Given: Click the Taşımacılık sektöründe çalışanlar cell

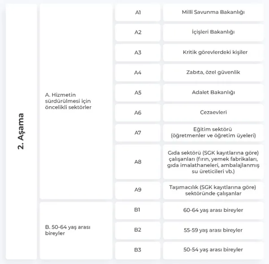Looking at the screenshot, I should coord(213,190).
